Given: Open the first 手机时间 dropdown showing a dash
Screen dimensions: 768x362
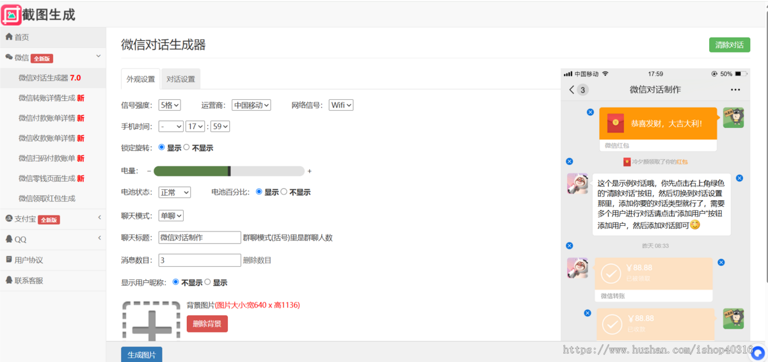Looking at the screenshot, I should (171, 127).
